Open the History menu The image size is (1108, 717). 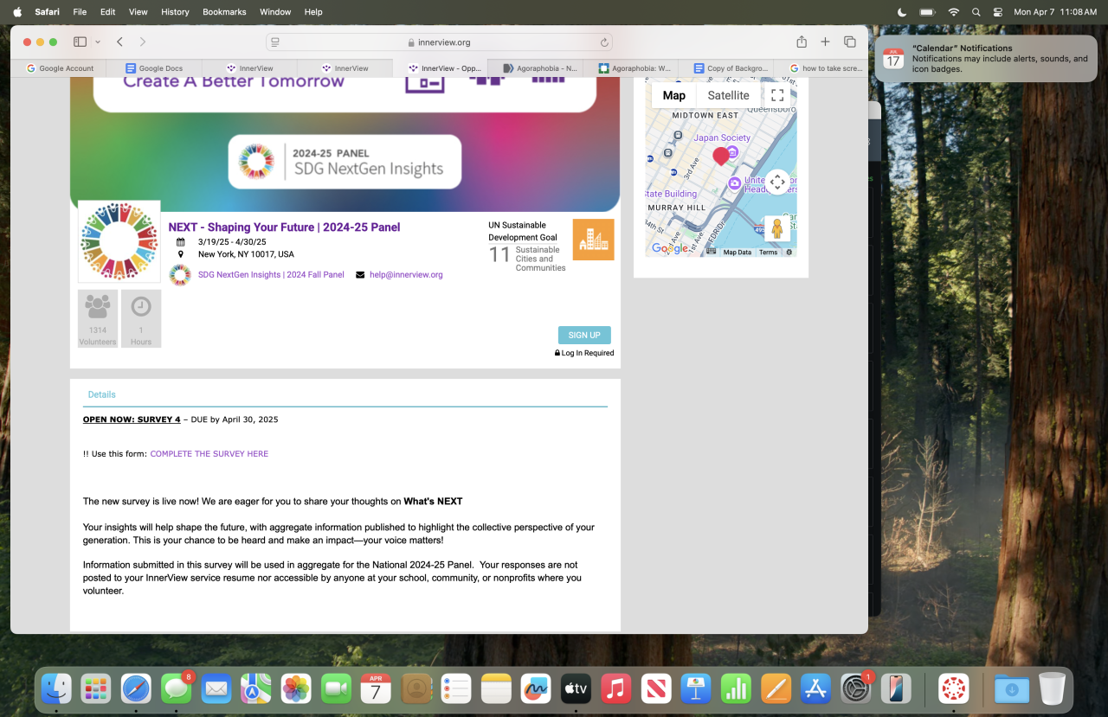pos(175,12)
